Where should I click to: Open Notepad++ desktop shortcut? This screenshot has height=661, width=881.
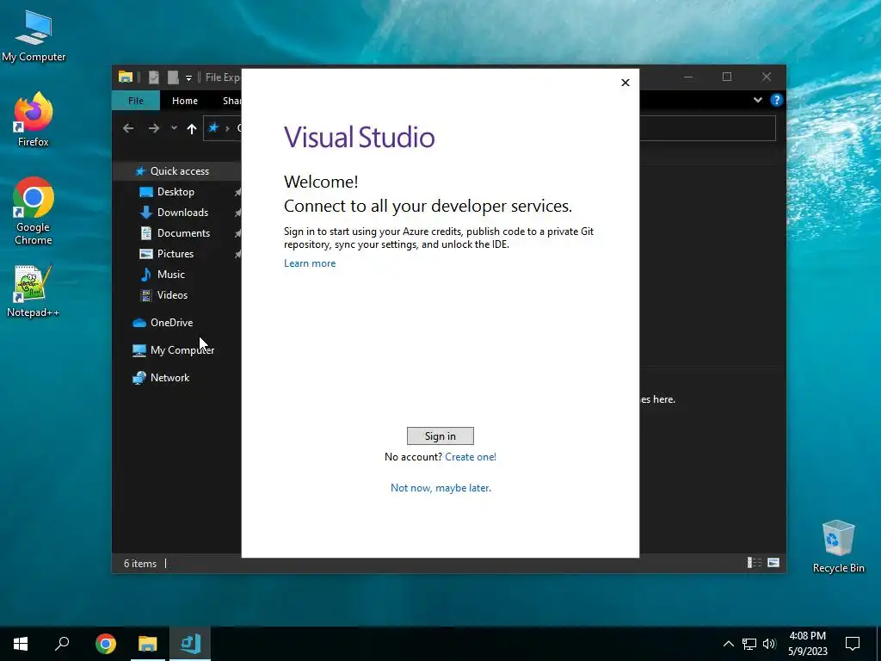coord(34,291)
